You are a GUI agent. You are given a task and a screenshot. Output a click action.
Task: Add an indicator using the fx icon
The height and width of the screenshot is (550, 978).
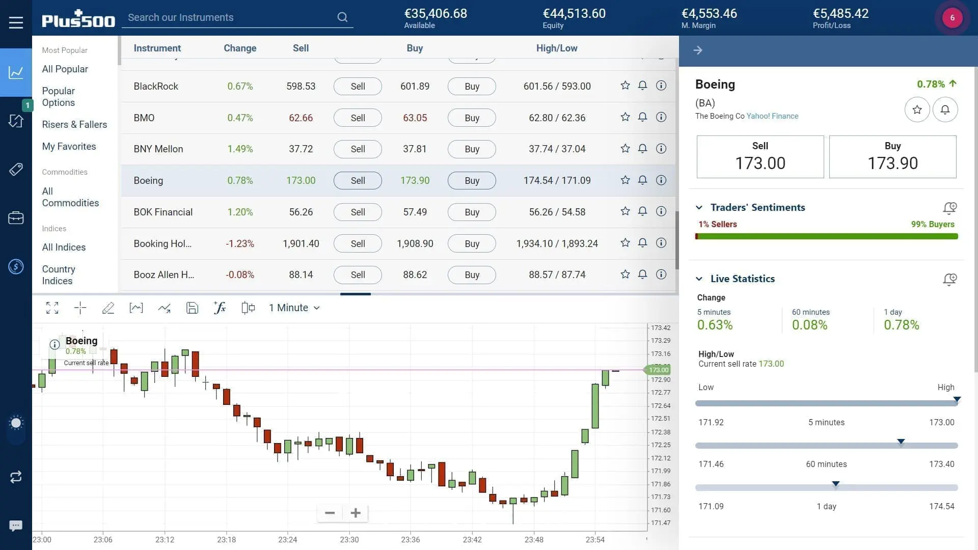pos(220,308)
